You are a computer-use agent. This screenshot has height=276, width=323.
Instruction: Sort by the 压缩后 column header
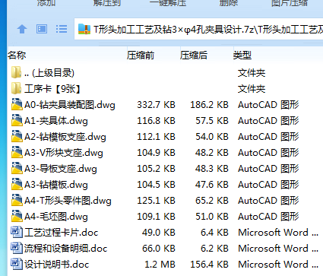tap(194, 55)
